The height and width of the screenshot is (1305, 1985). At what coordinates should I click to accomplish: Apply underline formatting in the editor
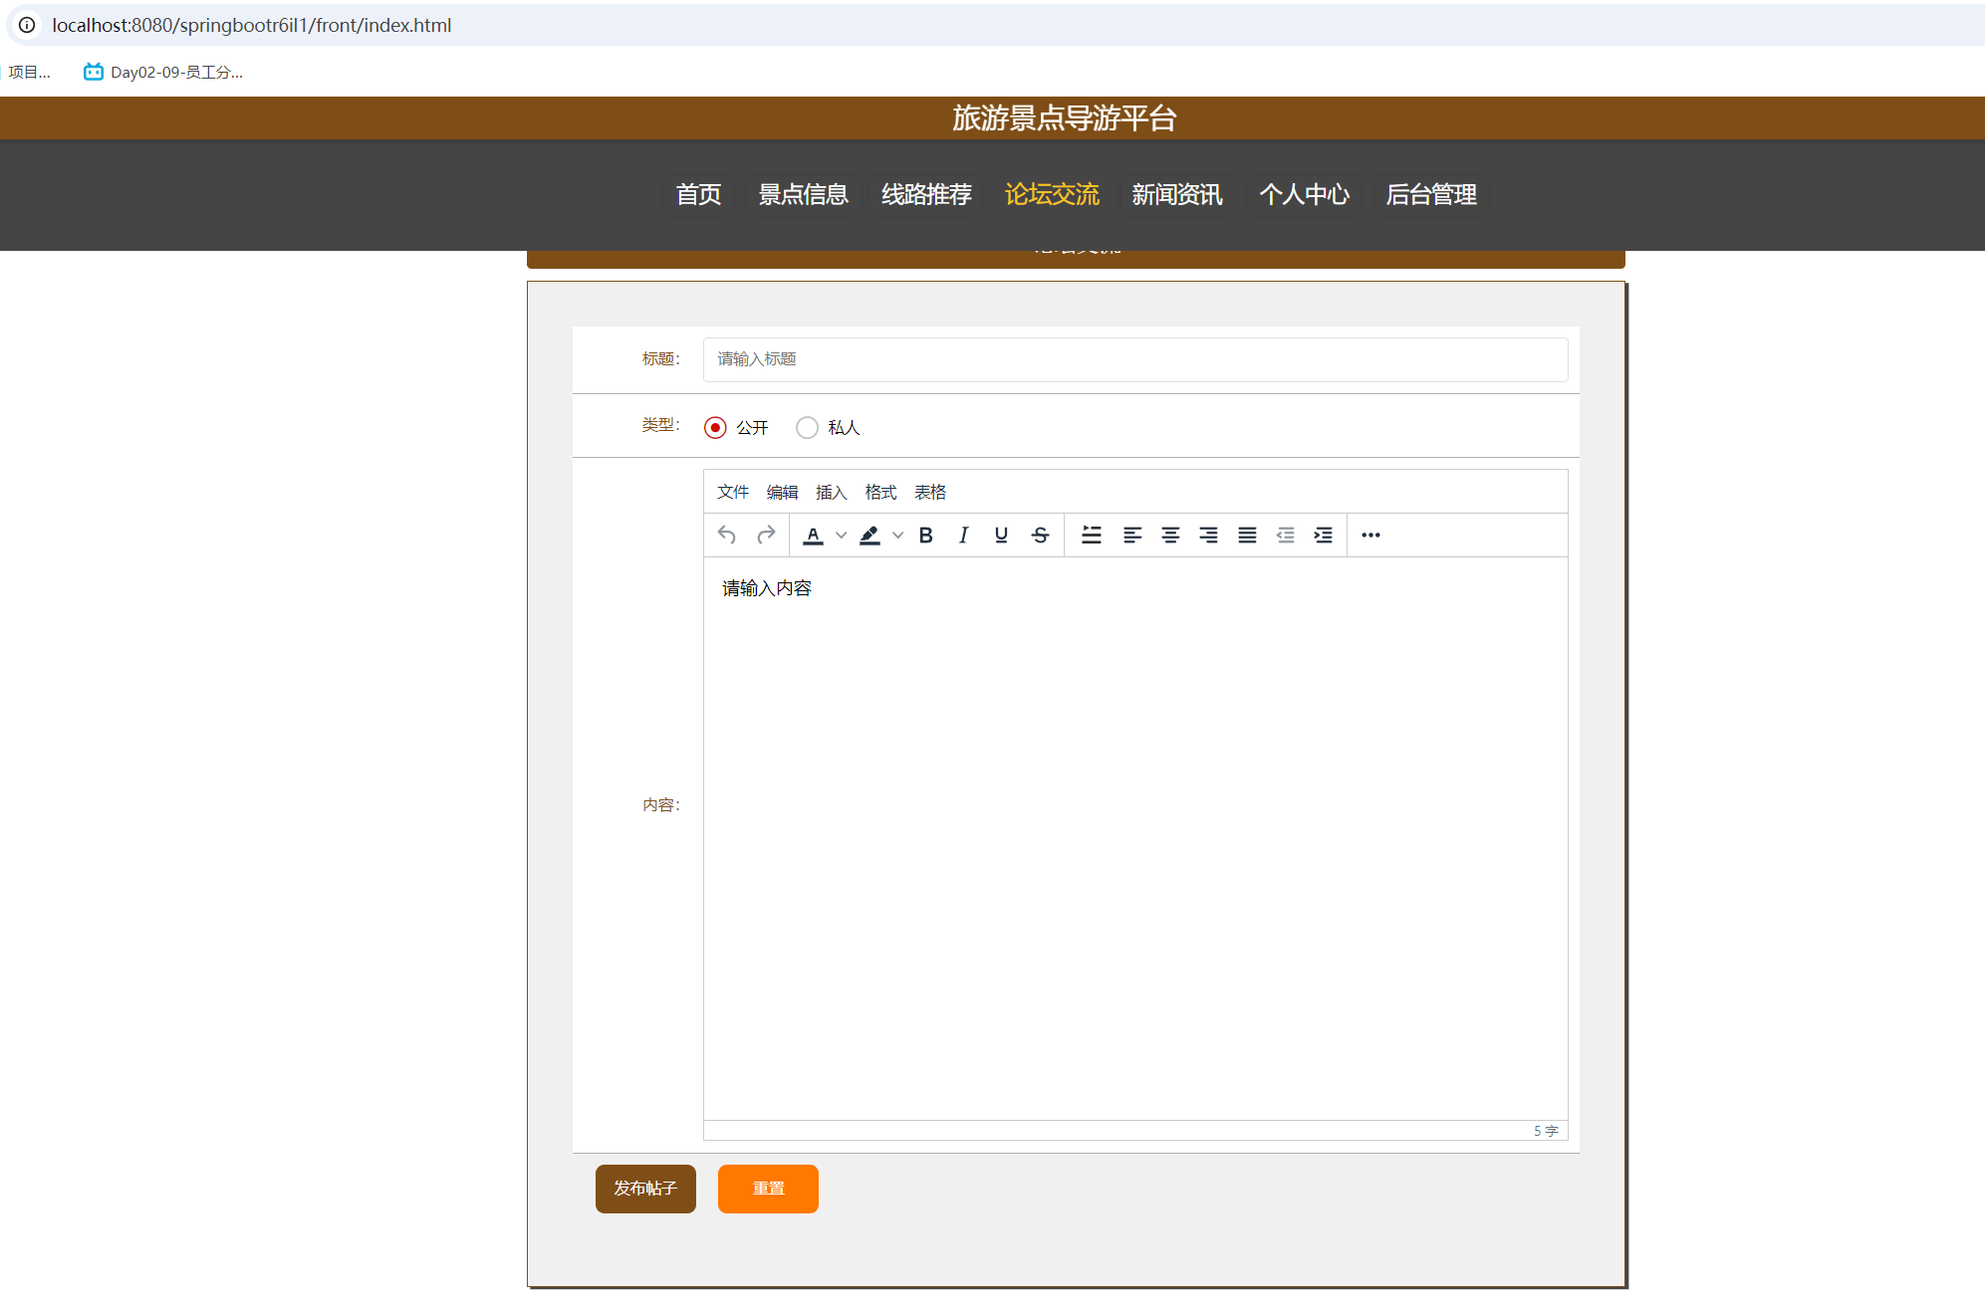pyautogui.click(x=1000, y=535)
